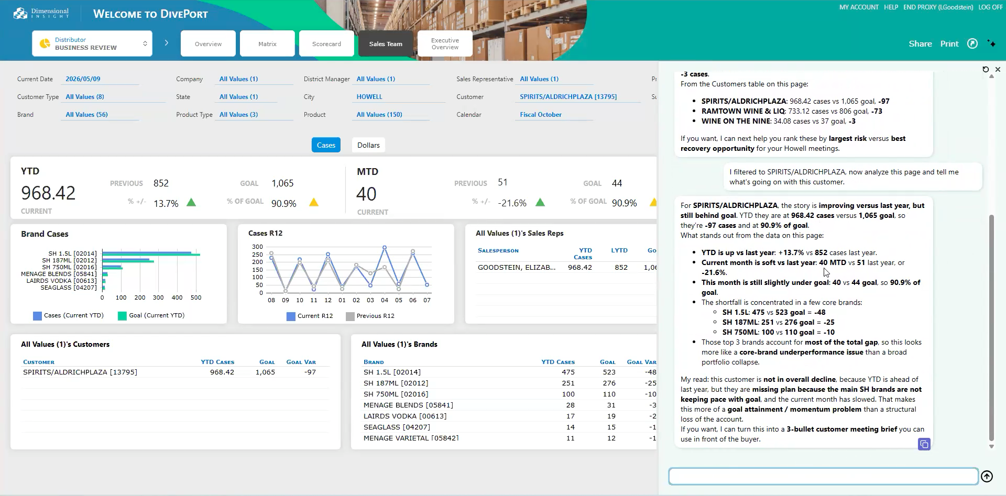The height and width of the screenshot is (496, 1006).
Task: Switch to the Executive Overview tab
Action: point(445,43)
